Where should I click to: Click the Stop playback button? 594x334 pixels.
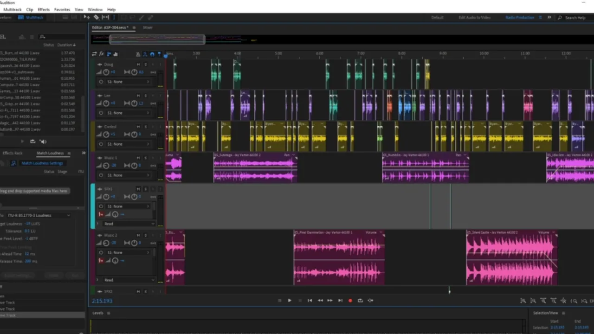(x=279, y=301)
